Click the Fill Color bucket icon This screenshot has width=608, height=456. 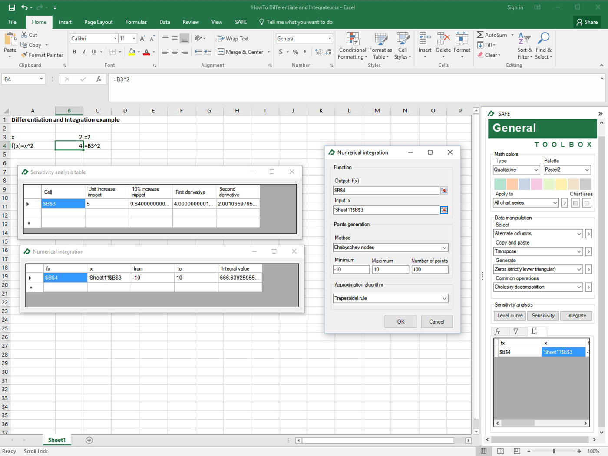(132, 52)
